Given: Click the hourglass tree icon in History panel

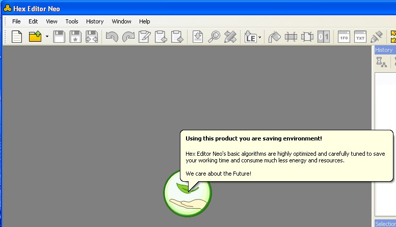Looking at the screenshot, I should click(381, 62).
